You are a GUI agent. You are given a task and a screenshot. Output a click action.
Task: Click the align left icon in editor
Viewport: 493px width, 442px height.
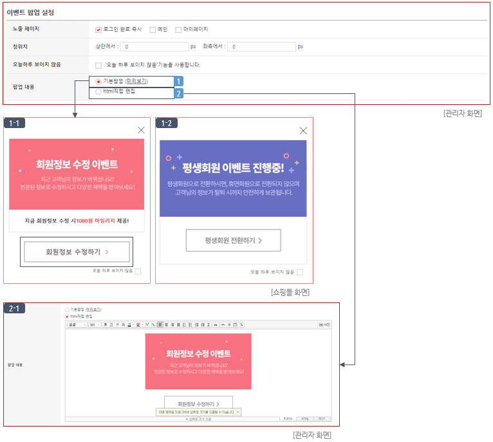pyautogui.click(x=160, y=325)
